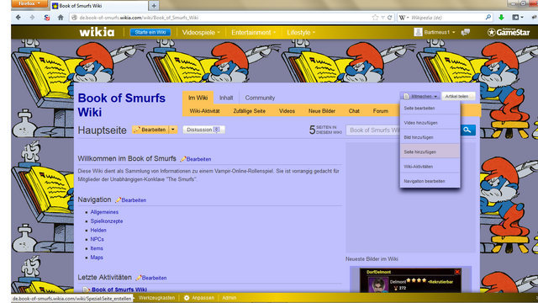Open the Book of Smurfs Wiki activity link

pos(119,290)
